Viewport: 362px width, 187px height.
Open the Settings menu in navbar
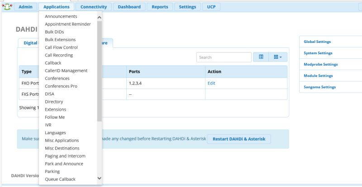click(x=187, y=7)
